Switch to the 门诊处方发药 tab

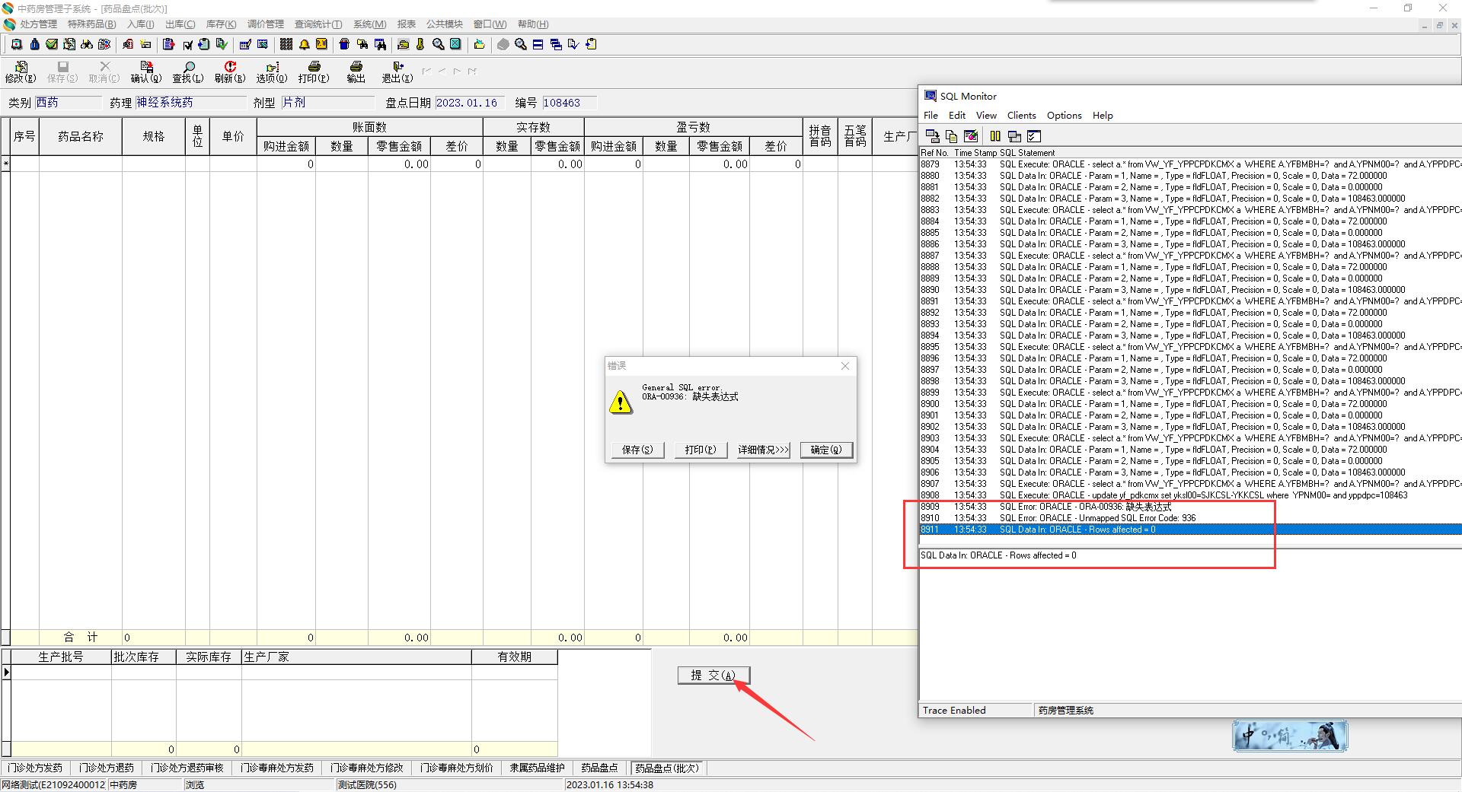[x=35, y=768]
